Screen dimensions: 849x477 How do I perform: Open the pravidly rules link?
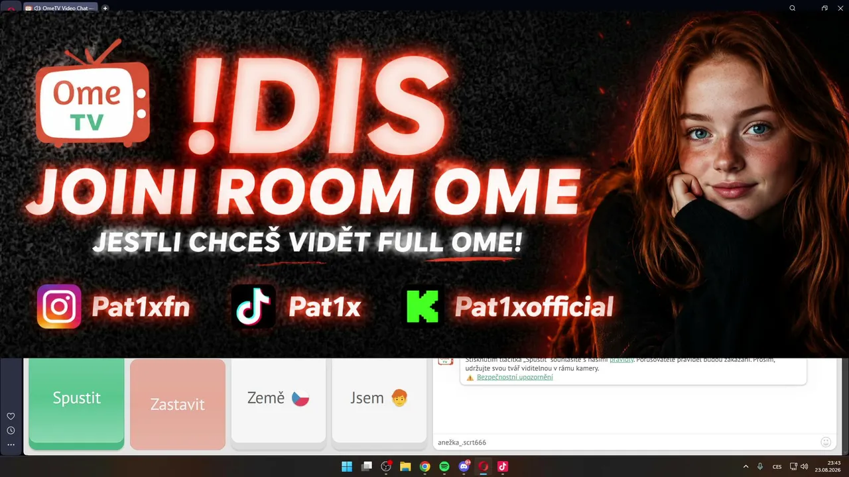621,360
